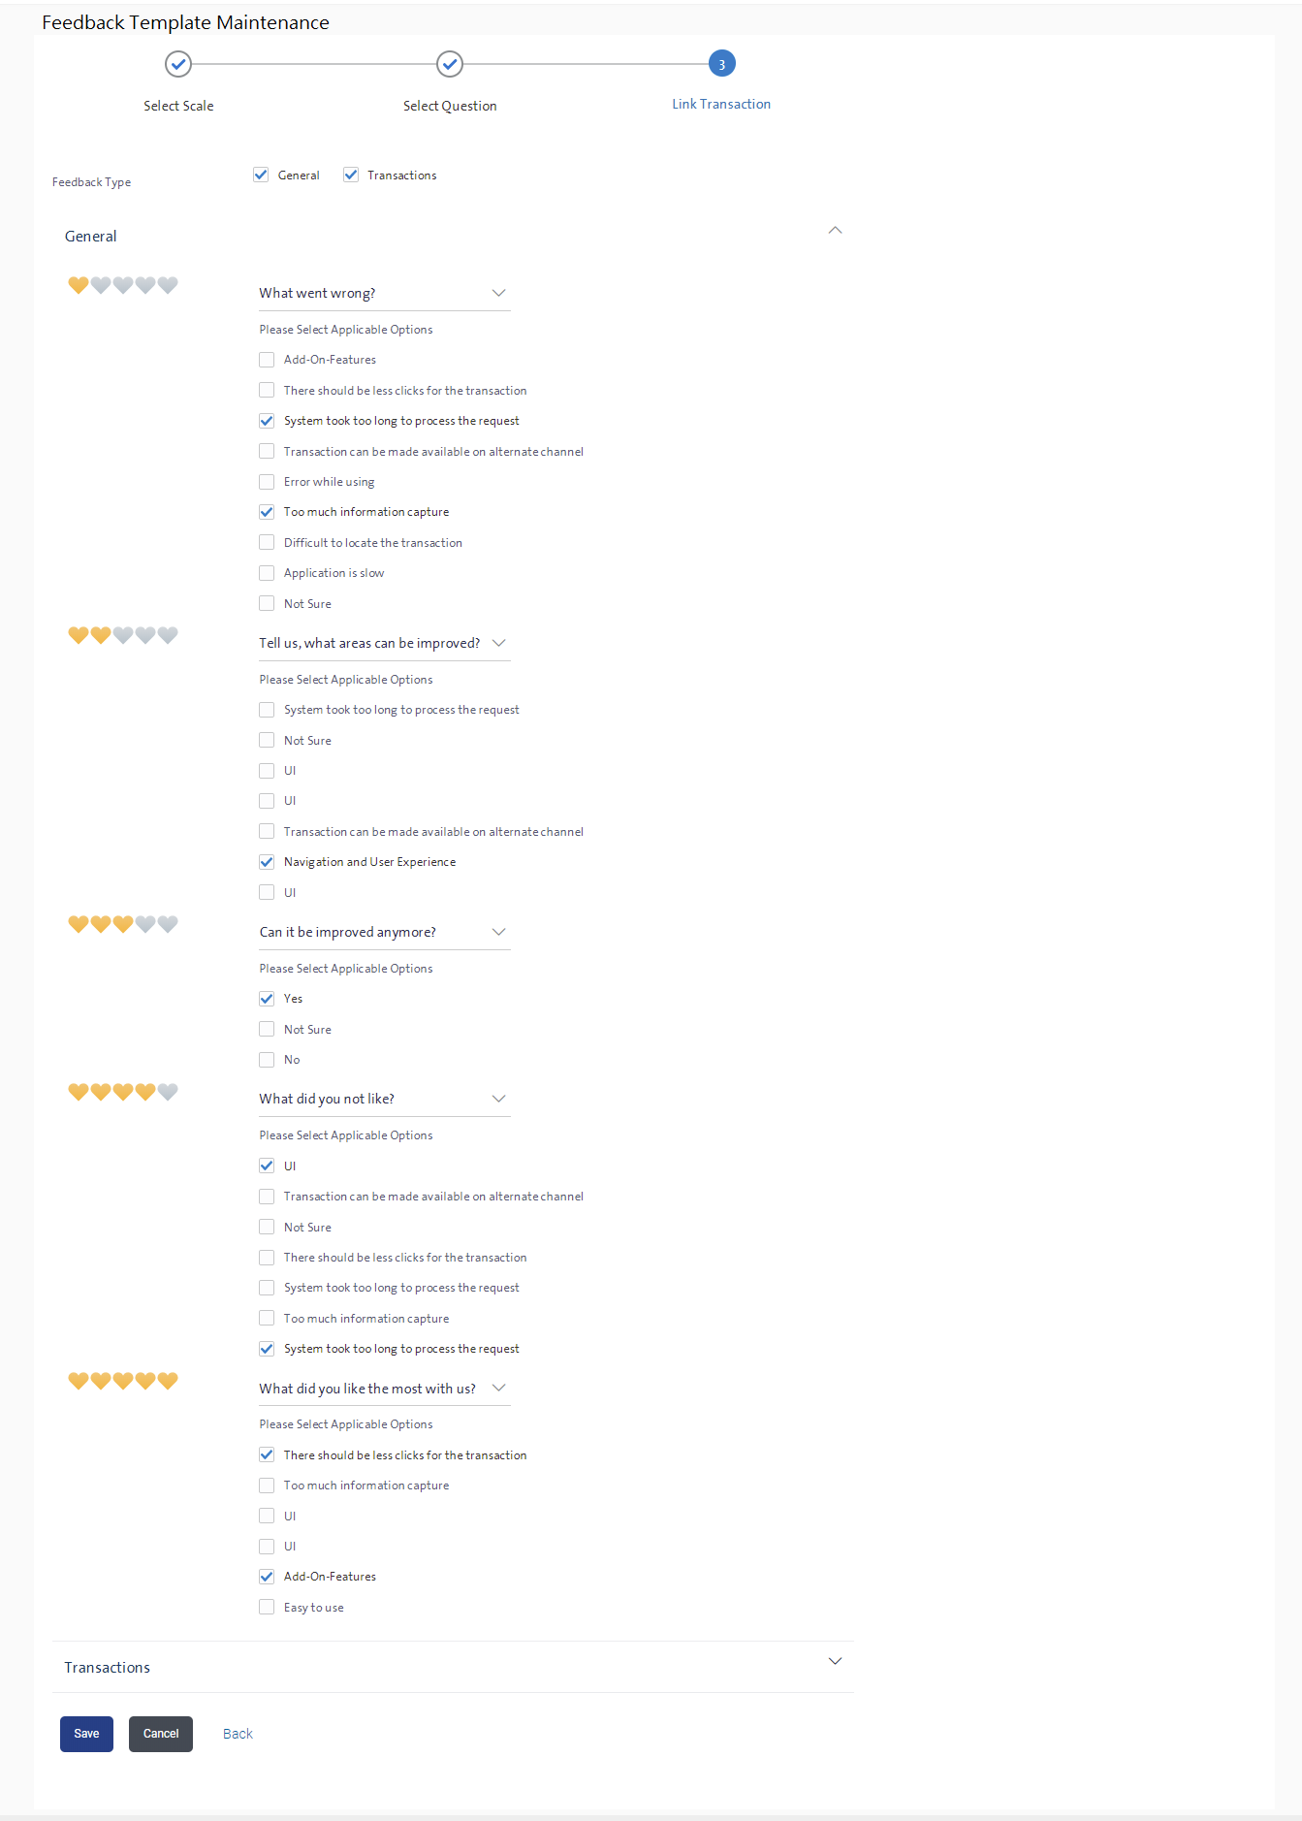The image size is (1302, 1821).
Task: Click the Save button
Action: pyautogui.click(x=86, y=1734)
